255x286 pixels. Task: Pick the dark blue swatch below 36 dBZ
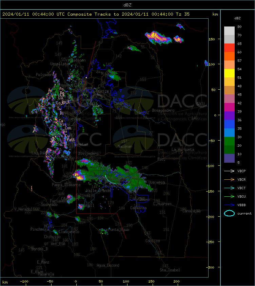pos(229,124)
